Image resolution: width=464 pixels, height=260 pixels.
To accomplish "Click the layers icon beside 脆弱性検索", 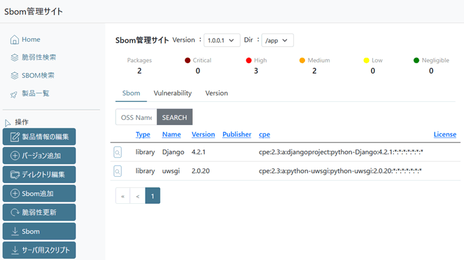I will pyautogui.click(x=14, y=57).
